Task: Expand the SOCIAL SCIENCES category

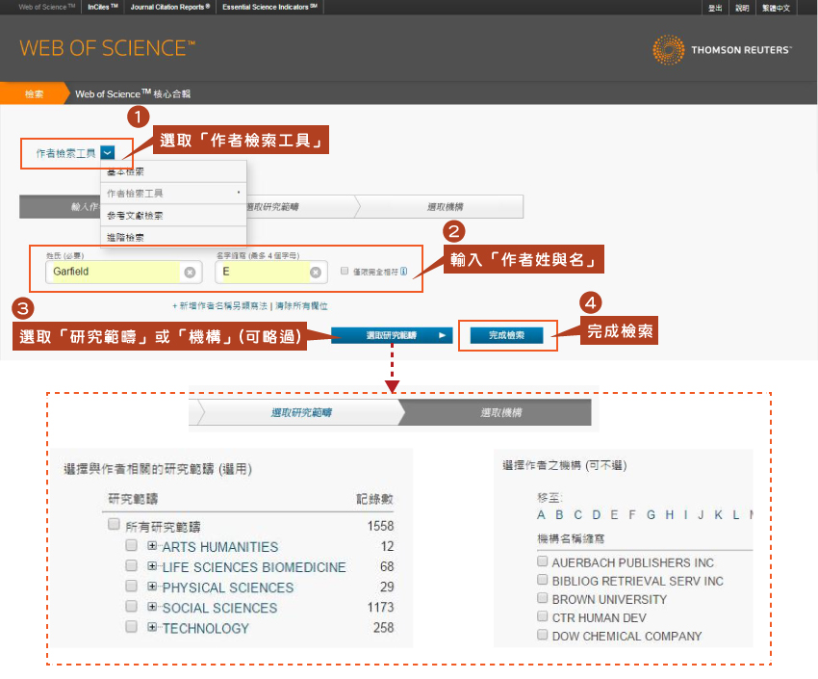Action: point(152,607)
